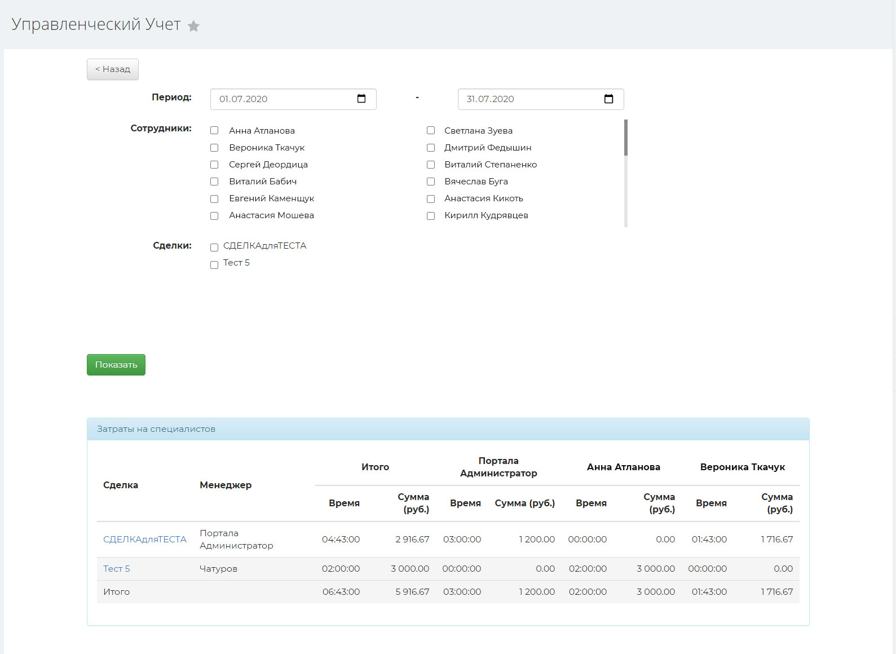The height and width of the screenshot is (654, 896).
Task: Open calendar picker for end date 31.07.2020
Action: [608, 99]
